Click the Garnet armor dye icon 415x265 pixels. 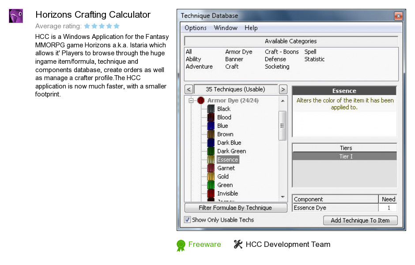pyautogui.click(x=211, y=168)
